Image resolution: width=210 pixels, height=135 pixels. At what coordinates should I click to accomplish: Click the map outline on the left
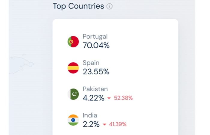pos(21,64)
